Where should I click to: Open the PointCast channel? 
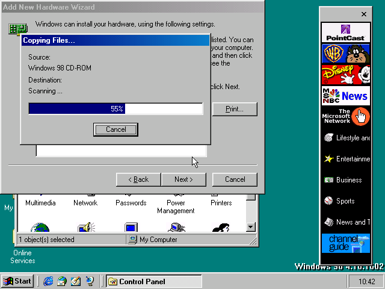346,33
